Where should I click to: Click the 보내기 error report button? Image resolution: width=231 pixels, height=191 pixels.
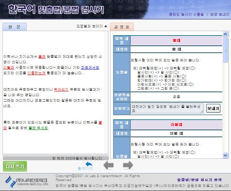(x=213, y=108)
